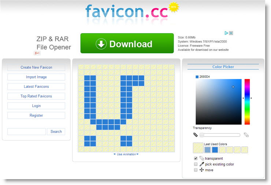The height and width of the screenshot is (185, 271).
Task: Open the Register page
Action: click(36, 115)
